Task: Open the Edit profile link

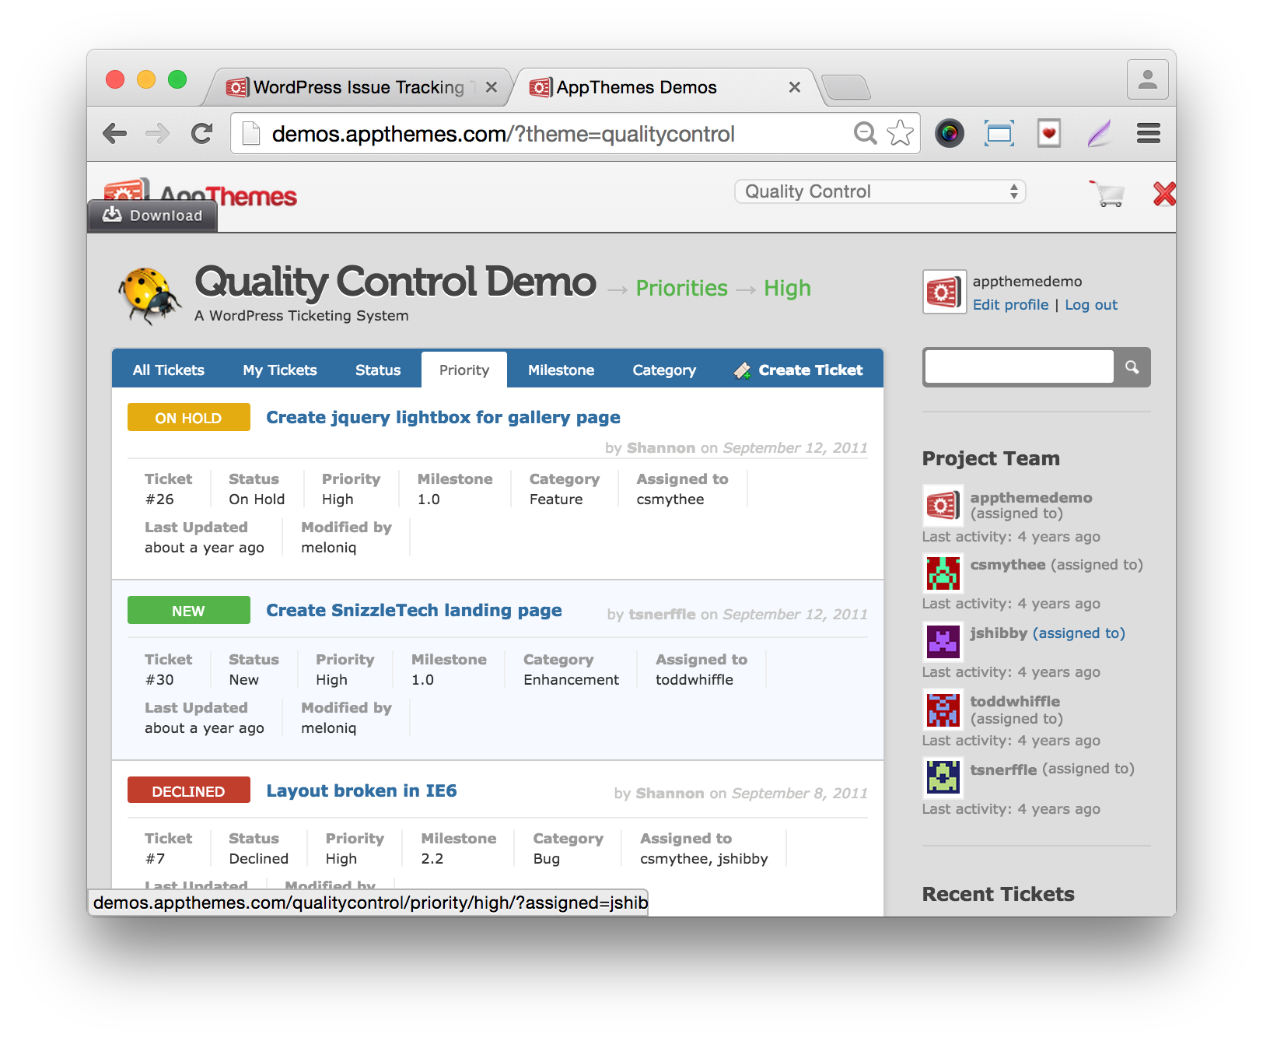Action: pos(1010,304)
